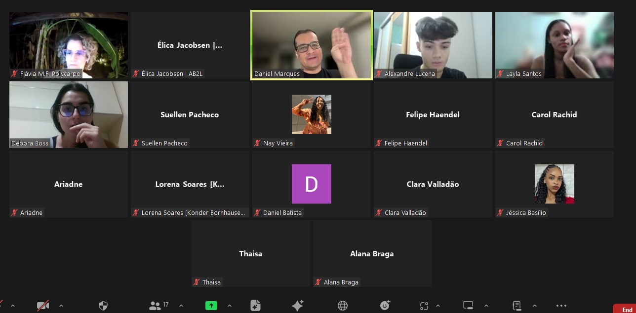Expand share screen options chevron
The image size is (636, 313).
point(230,306)
